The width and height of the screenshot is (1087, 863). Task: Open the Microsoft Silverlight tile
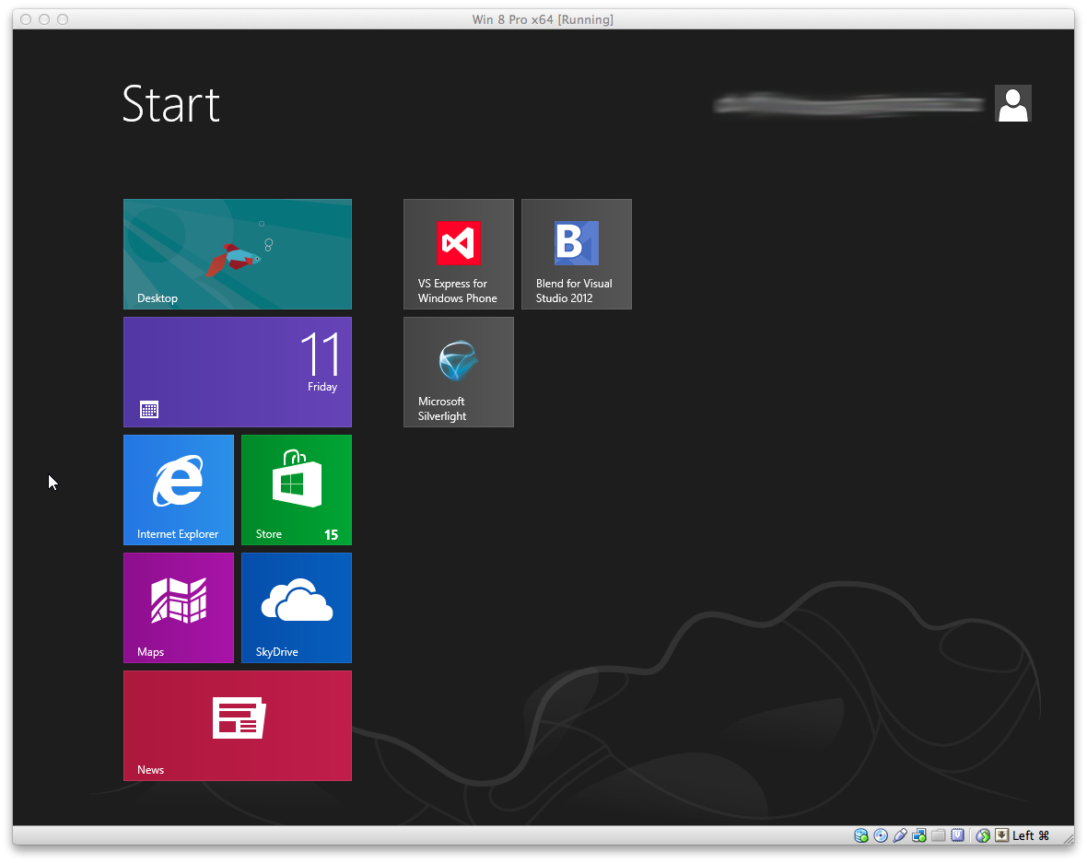pyautogui.click(x=458, y=371)
